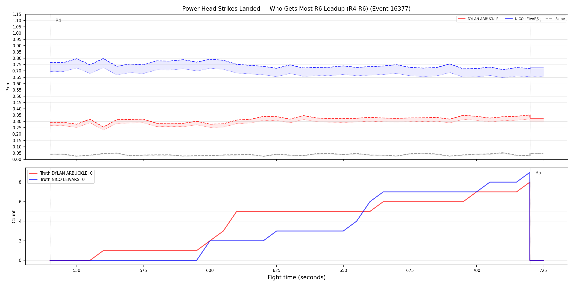Click the 0.75 tick on Prob axis
574x287 pixels.
(17, 65)
